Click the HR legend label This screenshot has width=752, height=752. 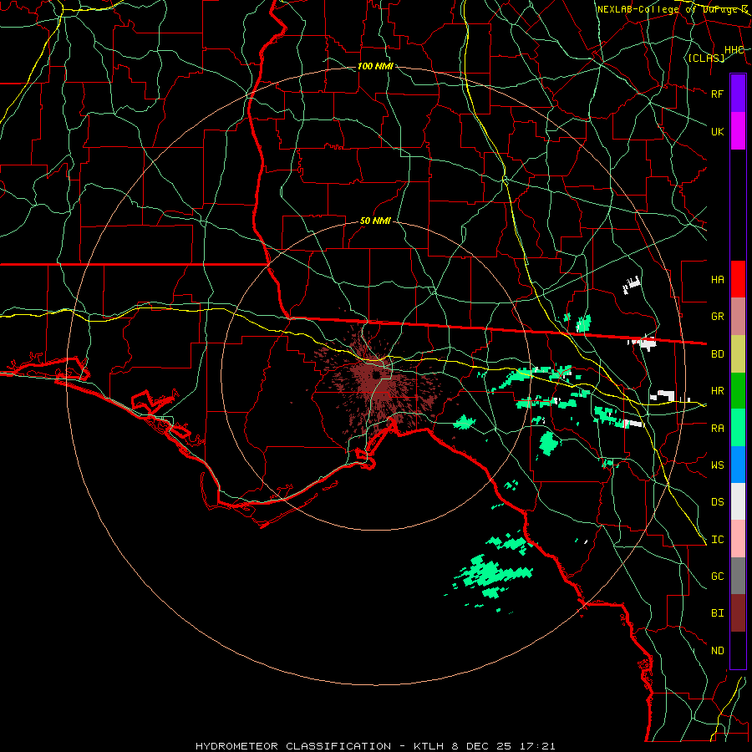click(717, 391)
